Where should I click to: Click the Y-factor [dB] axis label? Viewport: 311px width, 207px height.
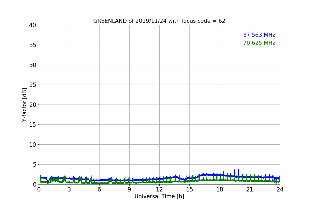(x=24, y=105)
